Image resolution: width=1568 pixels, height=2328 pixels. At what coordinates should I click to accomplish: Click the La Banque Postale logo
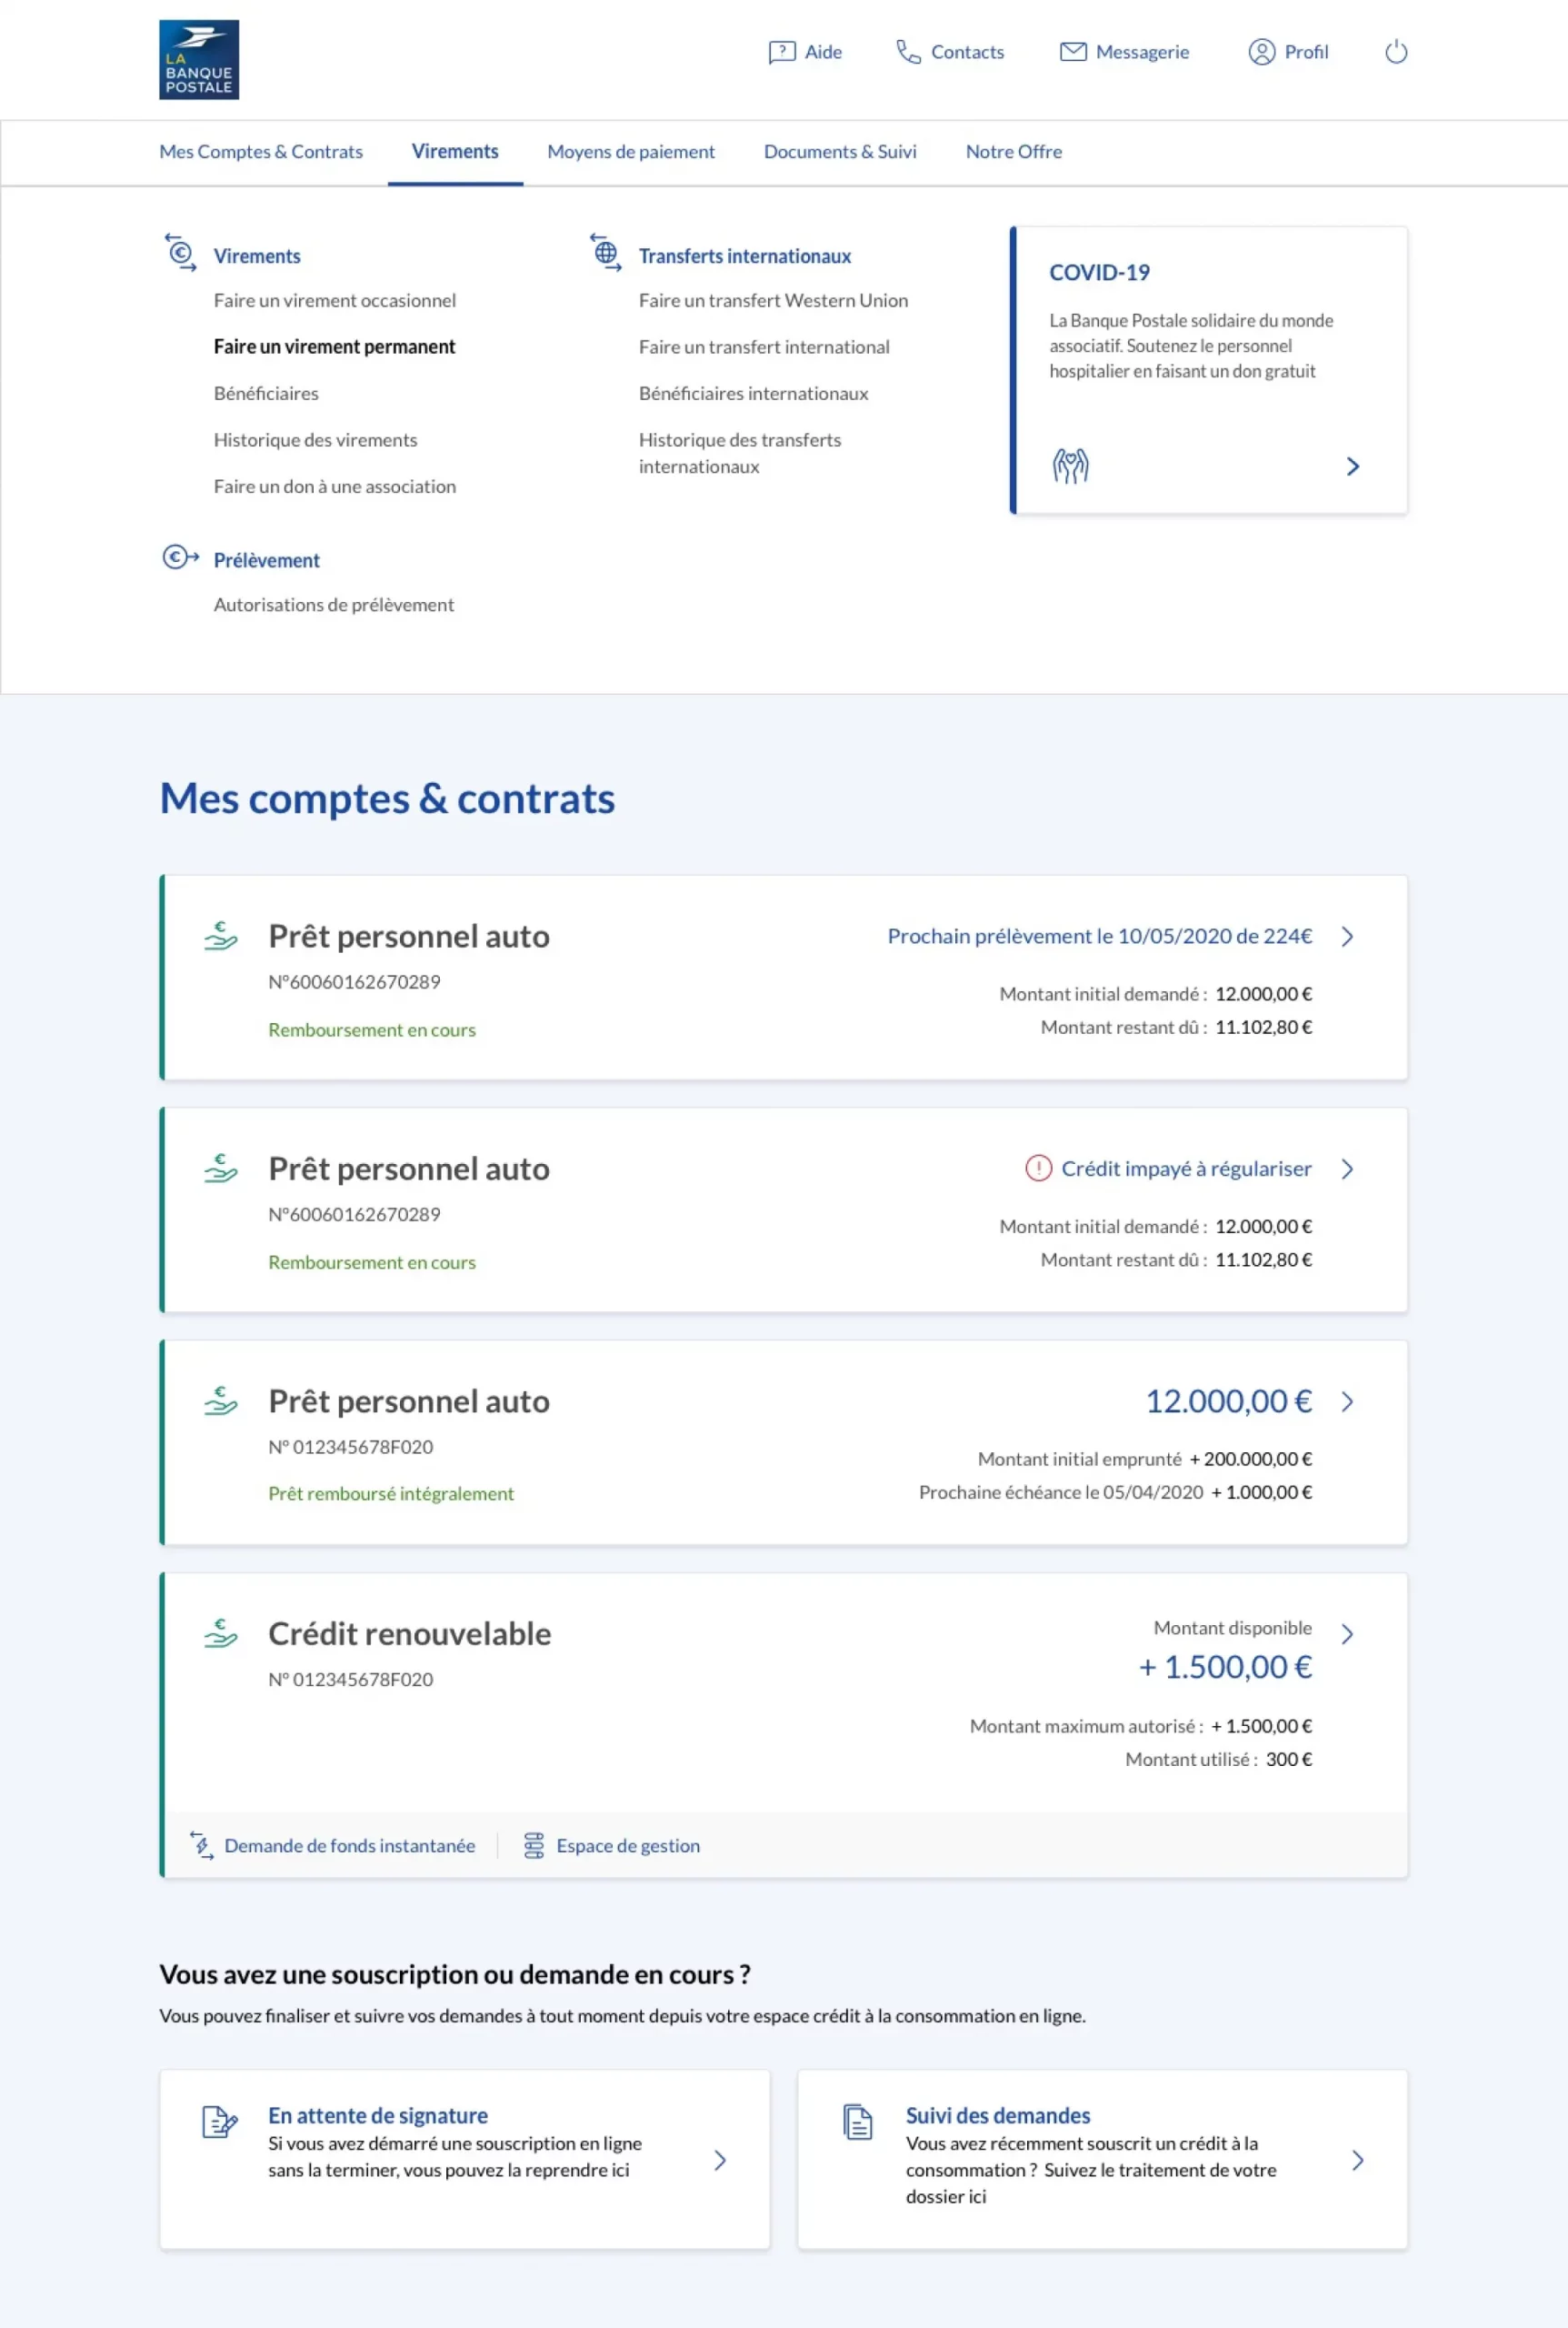tap(198, 59)
